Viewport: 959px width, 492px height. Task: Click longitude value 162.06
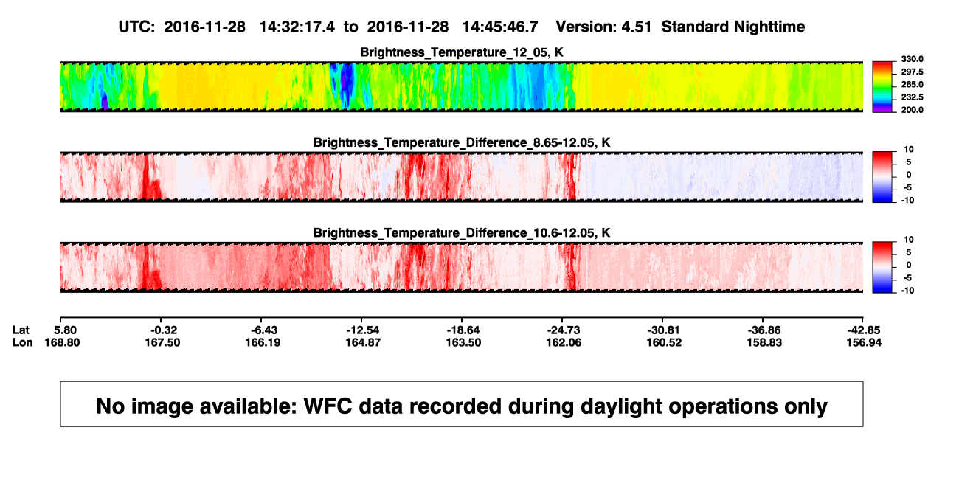click(564, 342)
